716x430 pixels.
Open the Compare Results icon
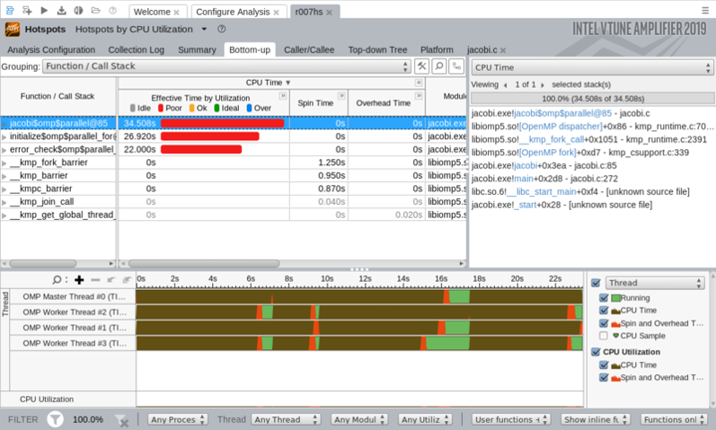pos(78,10)
